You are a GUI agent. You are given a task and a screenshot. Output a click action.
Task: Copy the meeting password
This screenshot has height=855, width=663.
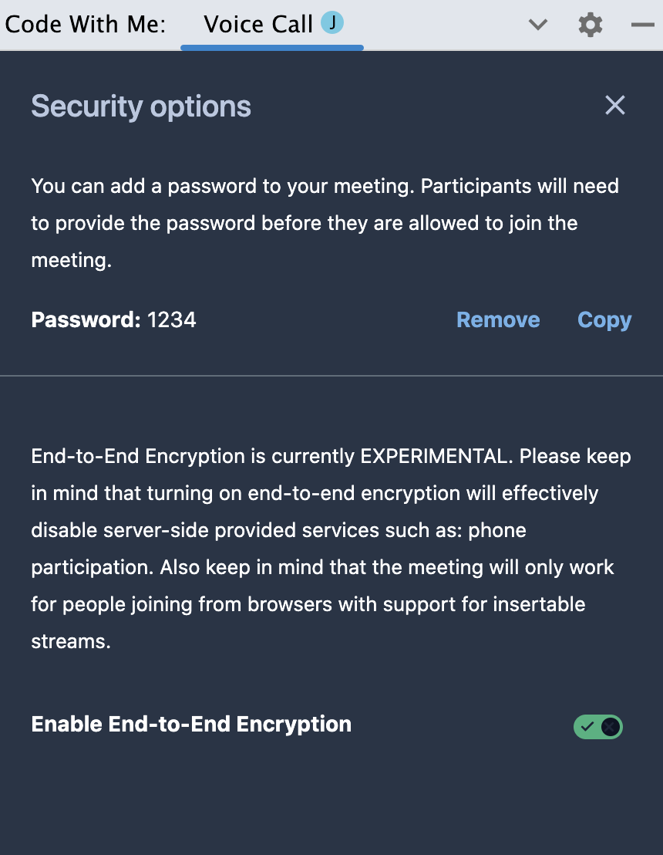pos(604,320)
